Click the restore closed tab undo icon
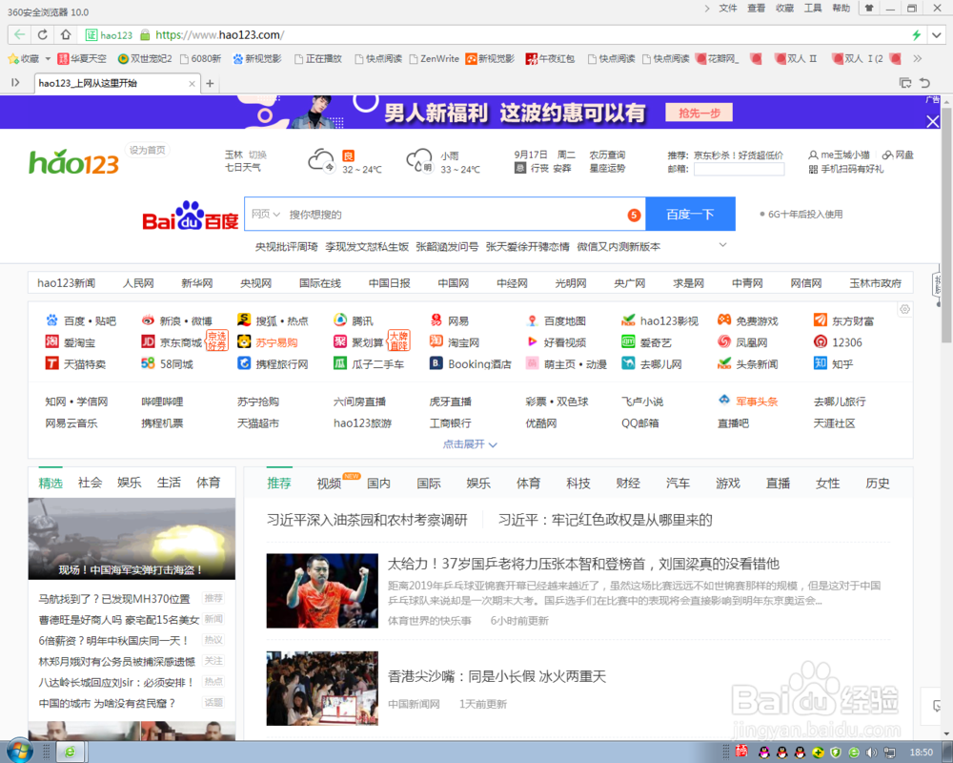The height and width of the screenshot is (763, 953). point(924,83)
